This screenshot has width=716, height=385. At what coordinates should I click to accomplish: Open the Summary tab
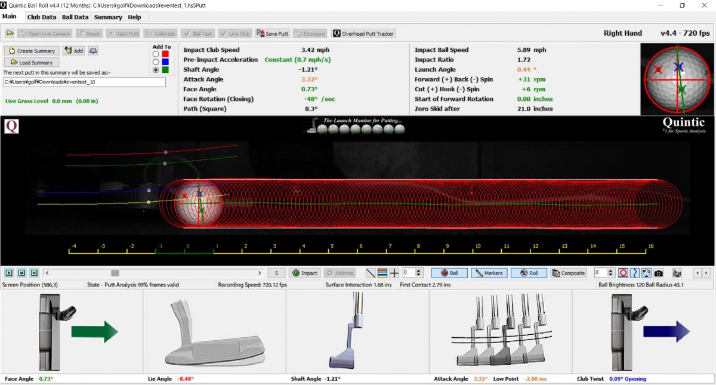click(108, 17)
